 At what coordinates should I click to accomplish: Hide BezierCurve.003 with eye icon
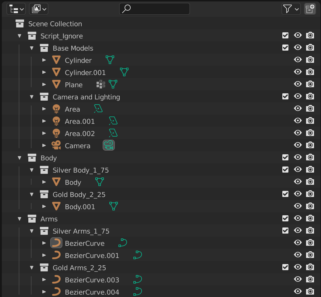pyautogui.click(x=298, y=279)
